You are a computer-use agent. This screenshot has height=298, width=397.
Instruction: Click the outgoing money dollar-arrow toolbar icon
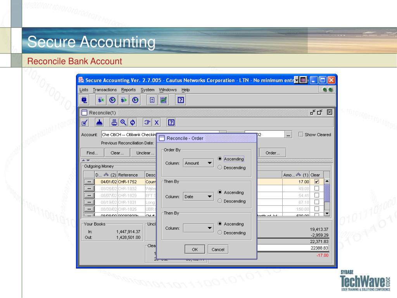coord(124,100)
